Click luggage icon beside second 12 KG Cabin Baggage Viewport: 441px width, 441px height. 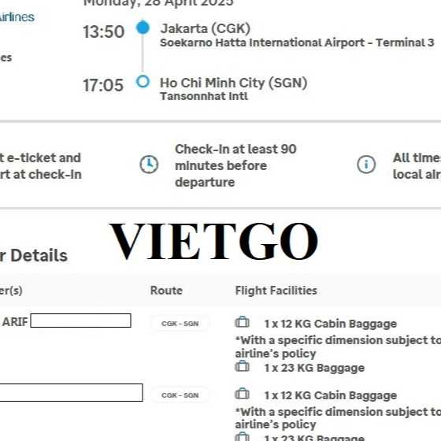(243, 394)
